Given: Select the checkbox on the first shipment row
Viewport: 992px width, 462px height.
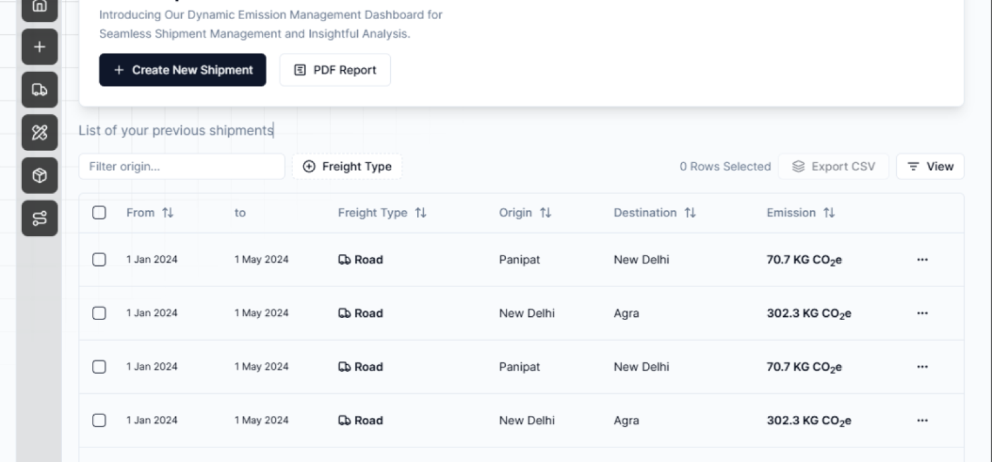Looking at the screenshot, I should coord(99,259).
